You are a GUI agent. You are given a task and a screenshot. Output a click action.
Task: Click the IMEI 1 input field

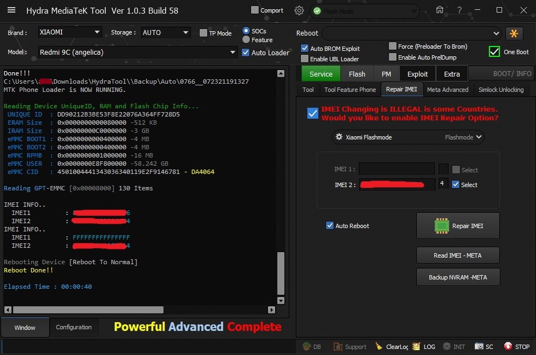(x=397, y=170)
